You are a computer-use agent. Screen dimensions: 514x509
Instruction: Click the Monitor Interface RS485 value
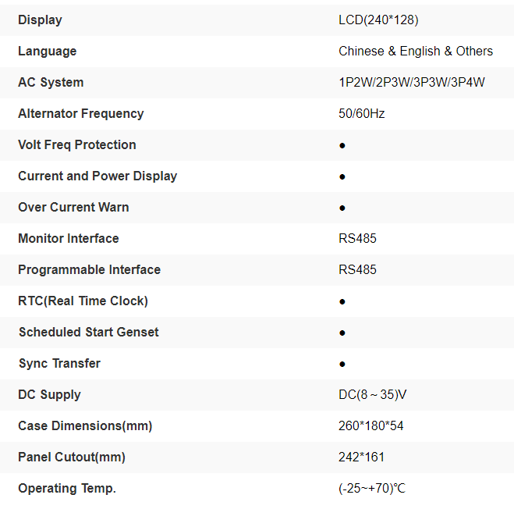click(x=357, y=238)
